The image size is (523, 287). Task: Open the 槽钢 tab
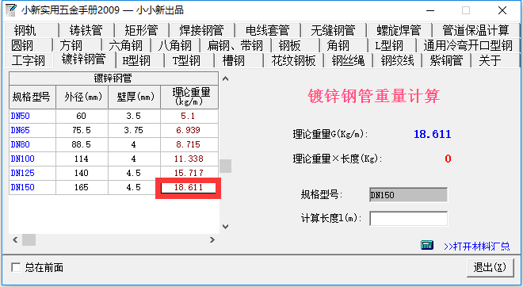pos(239,60)
